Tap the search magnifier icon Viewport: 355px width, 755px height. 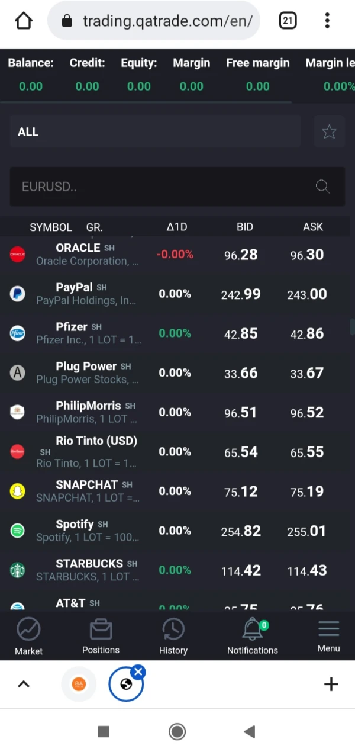click(x=322, y=187)
